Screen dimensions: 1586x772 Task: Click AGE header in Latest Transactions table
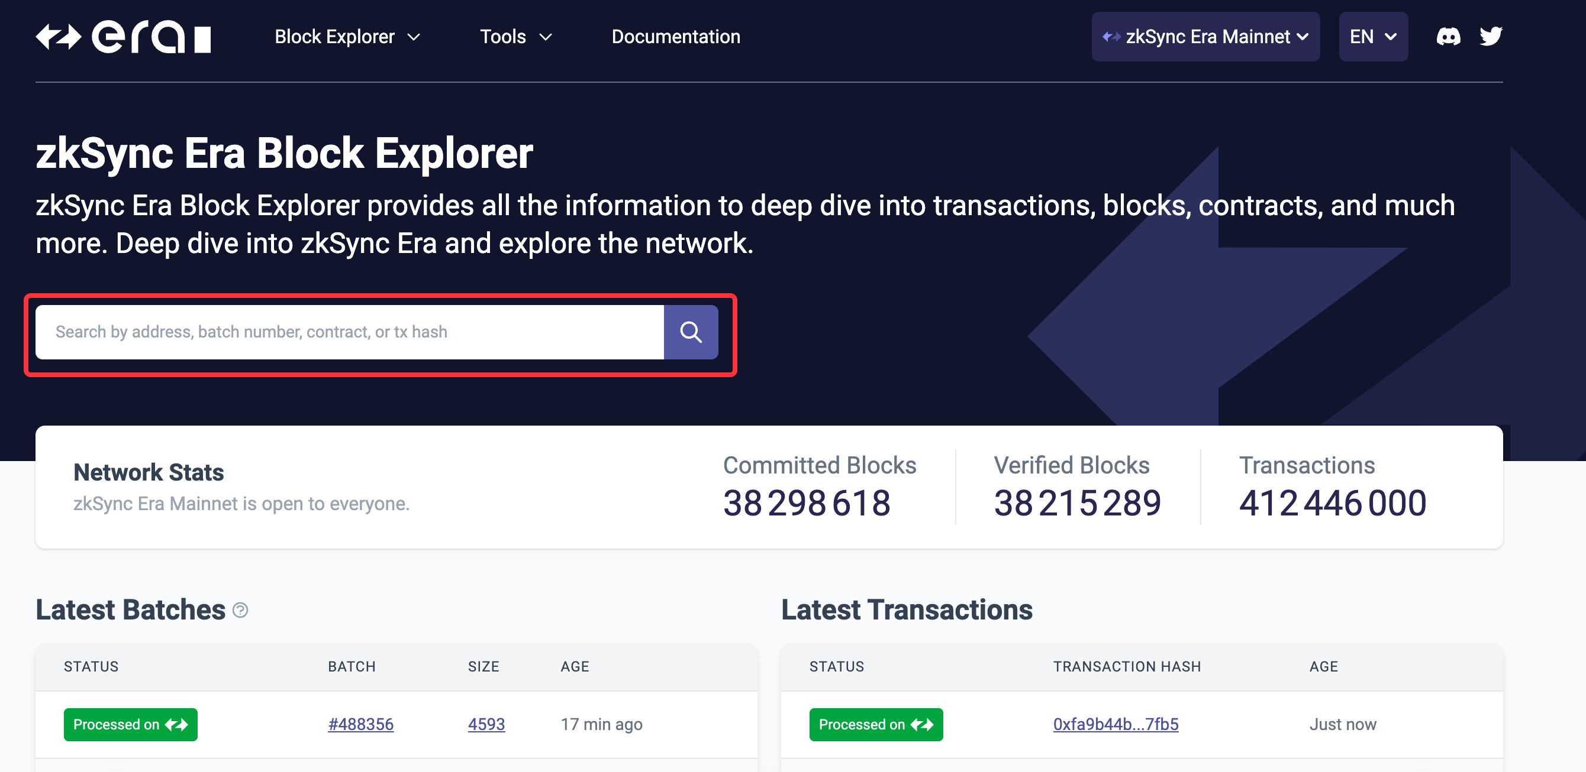1324,667
